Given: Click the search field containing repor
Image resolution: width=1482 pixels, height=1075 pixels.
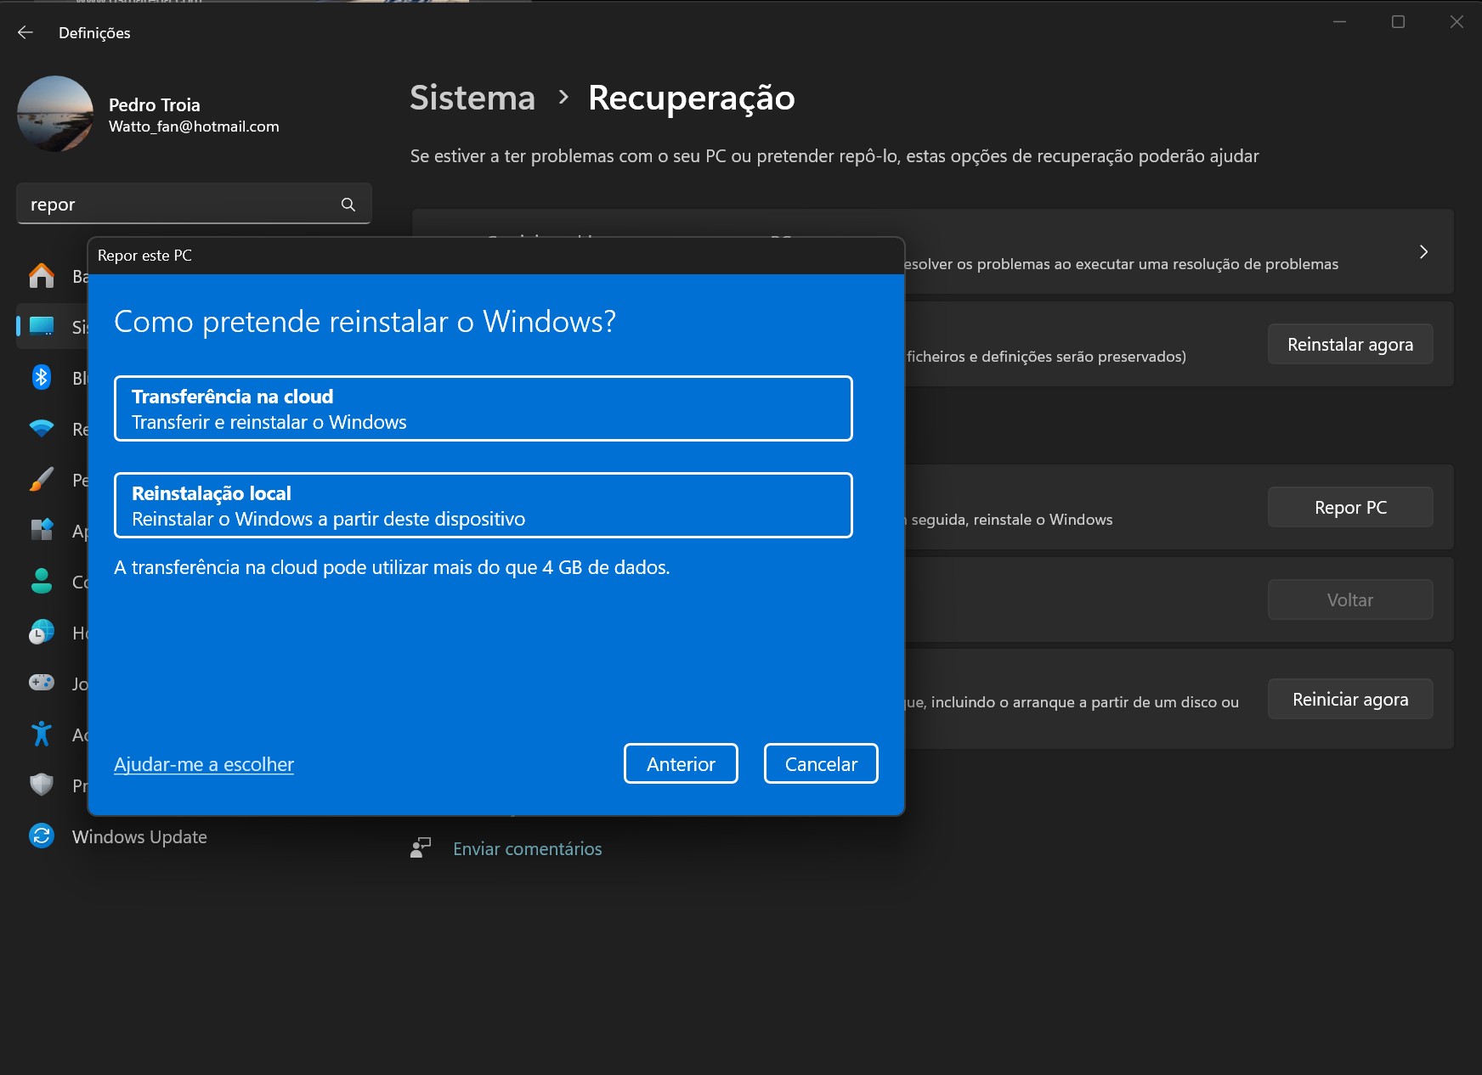Looking at the screenshot, I should (x=178, y=205).
